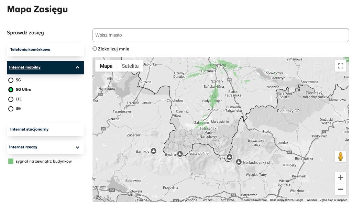
Task: Switch map to Mapa view
Action: pos(106,66)
